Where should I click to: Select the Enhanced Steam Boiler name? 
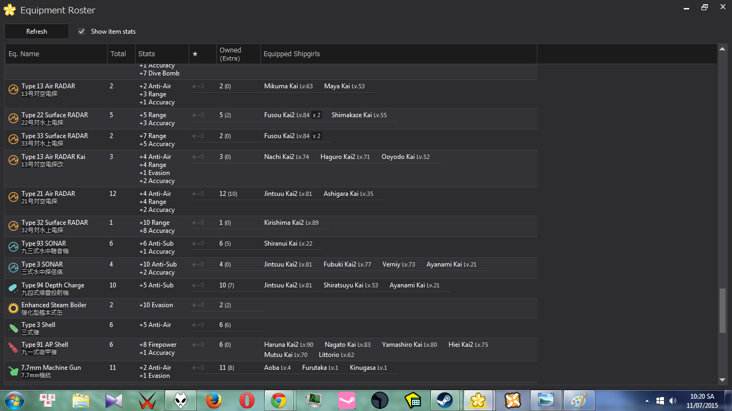54,305
